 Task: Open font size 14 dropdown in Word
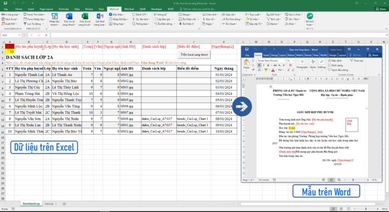tap(293, 61)
